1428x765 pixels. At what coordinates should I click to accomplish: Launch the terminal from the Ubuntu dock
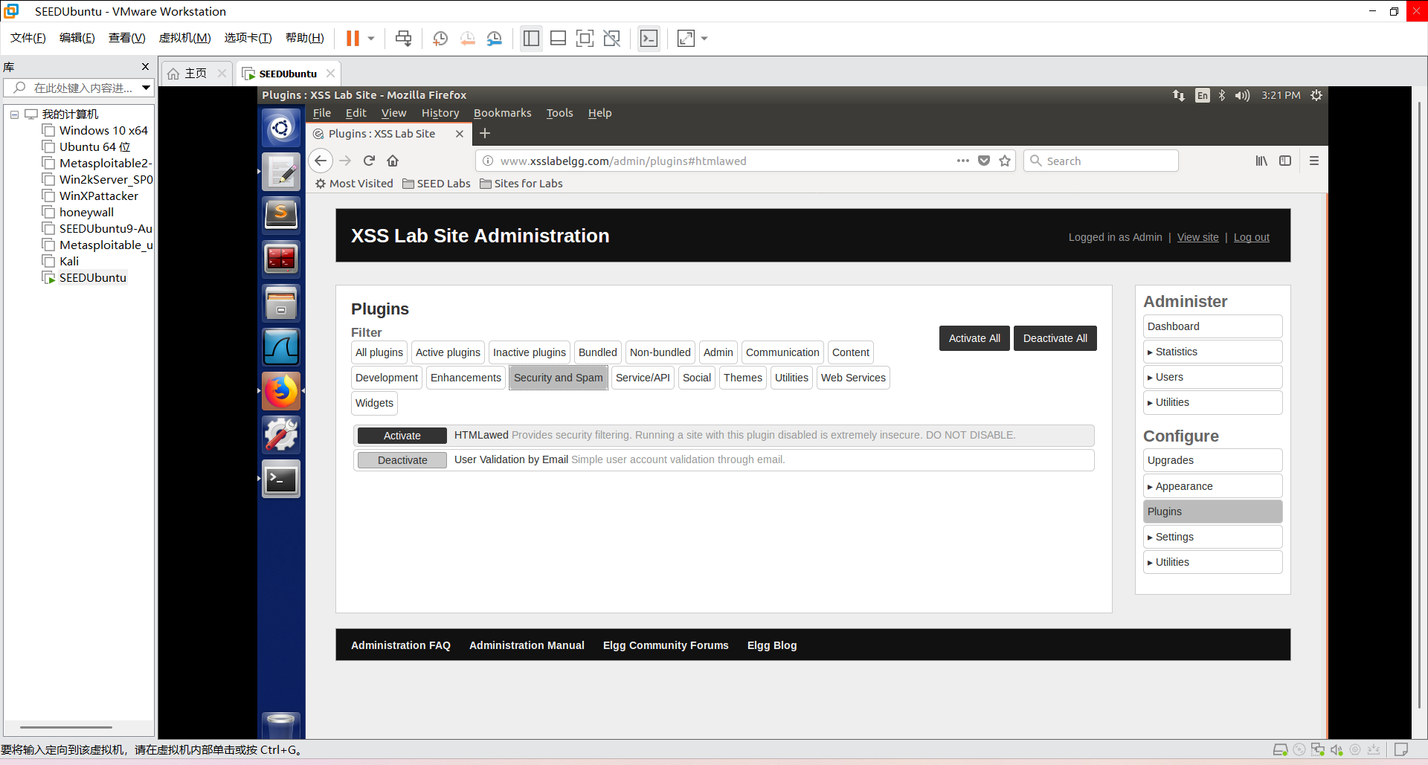[x=281, y=479]
